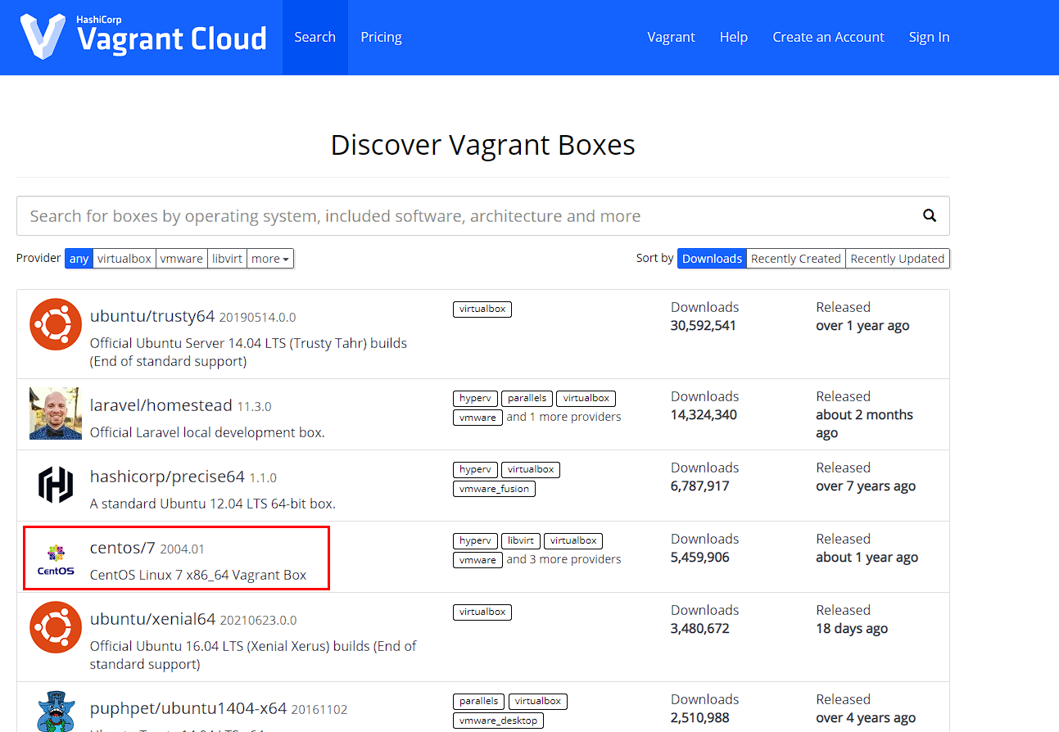
Task: Filter provider by vmware
Action: pos(182,259)
